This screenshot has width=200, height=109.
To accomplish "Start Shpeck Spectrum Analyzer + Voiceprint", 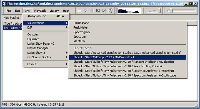I will click(x=128, y=71).
